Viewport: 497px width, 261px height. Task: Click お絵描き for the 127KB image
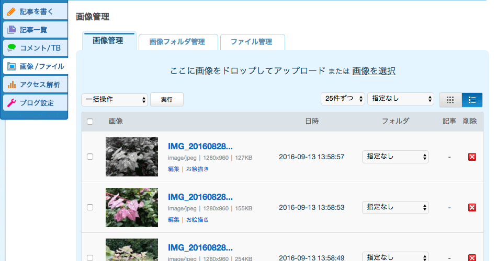pos(197,169)
